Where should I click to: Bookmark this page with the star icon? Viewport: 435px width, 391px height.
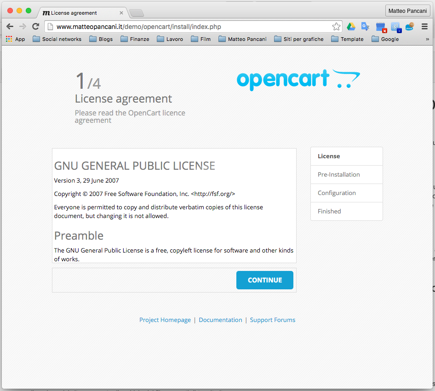point(336,27)
